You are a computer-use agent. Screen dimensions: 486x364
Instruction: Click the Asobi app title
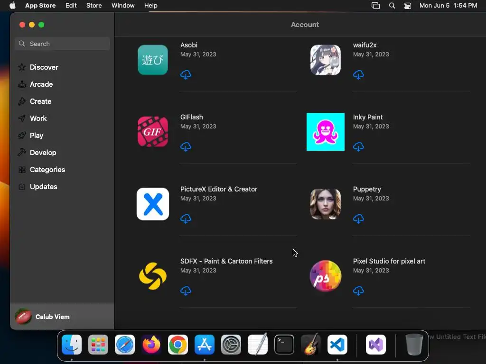(x=189, y=45)
